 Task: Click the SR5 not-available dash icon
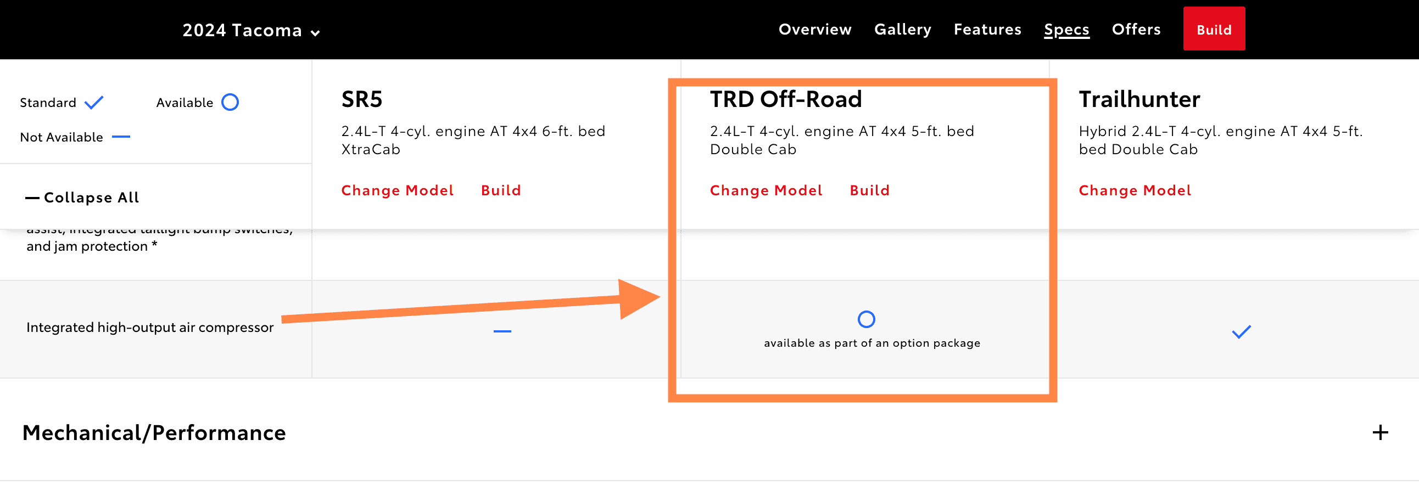(502, 331)
